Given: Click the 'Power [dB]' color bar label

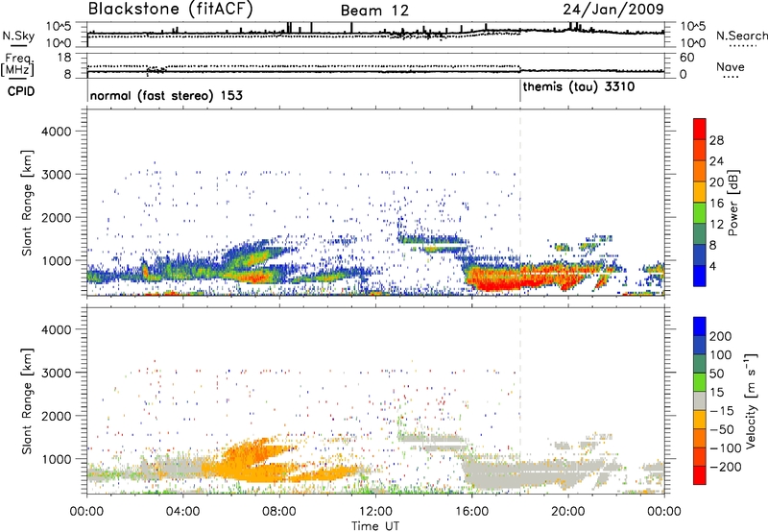Looking at the screenshot, I should (732, 203).
